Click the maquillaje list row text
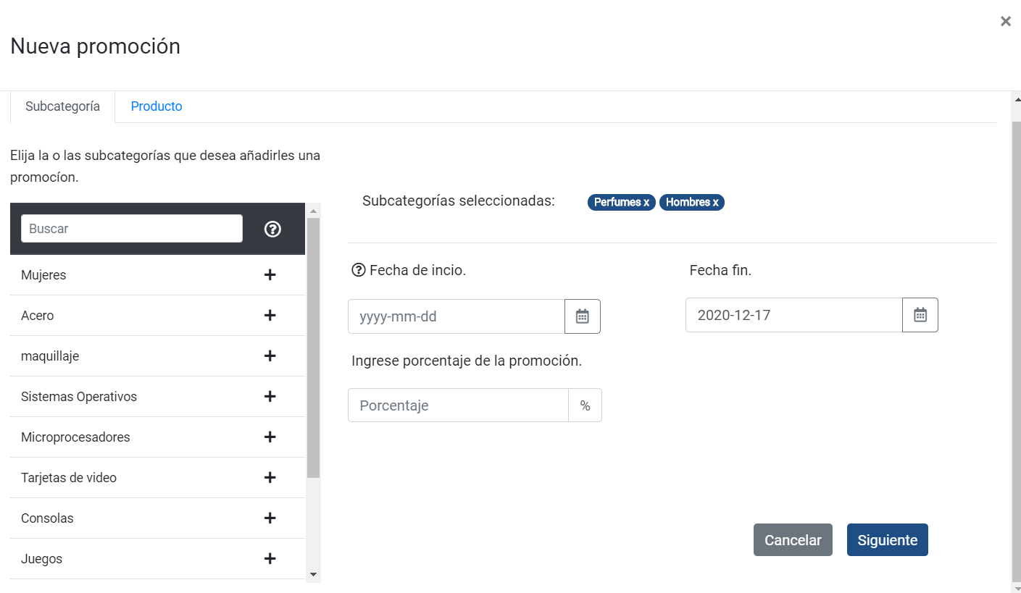The width and height of the screenshot is (1021, 593). [50, 356]
